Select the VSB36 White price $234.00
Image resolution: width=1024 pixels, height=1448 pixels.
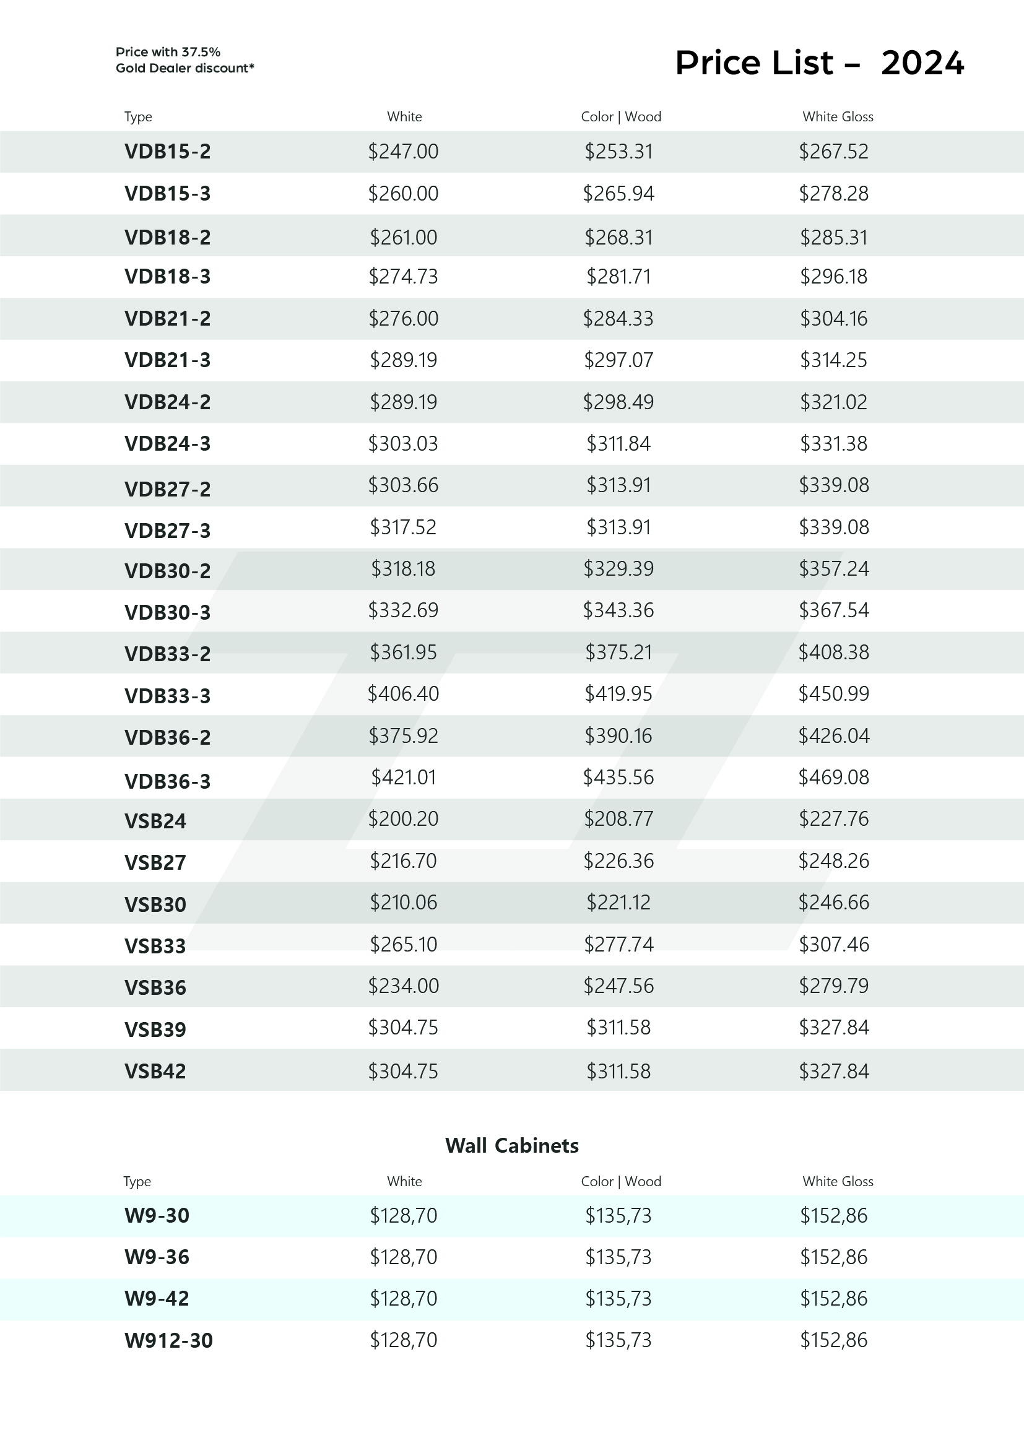click(x=404, y=986)
